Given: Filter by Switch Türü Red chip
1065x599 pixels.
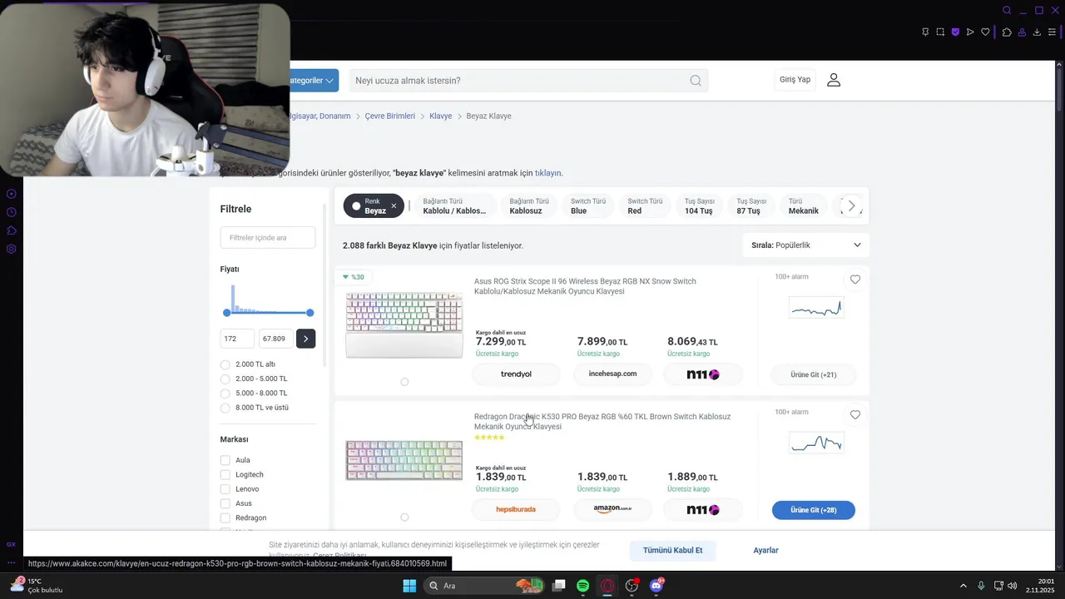Looking at the screenshot, I should [645, 206].
